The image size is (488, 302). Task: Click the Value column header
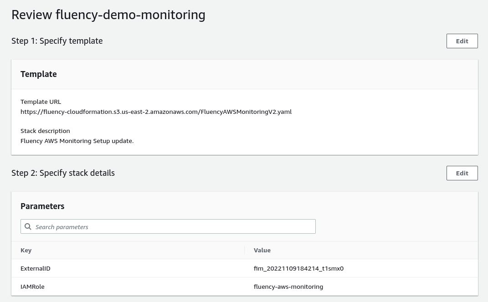(x=262, y=251)
